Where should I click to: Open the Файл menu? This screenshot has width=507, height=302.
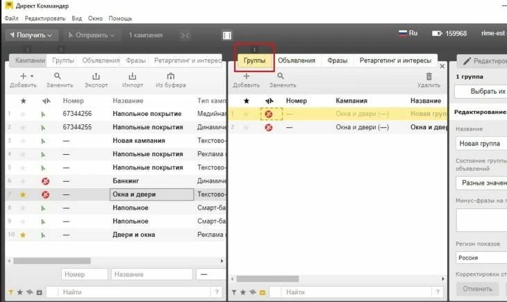11,19
